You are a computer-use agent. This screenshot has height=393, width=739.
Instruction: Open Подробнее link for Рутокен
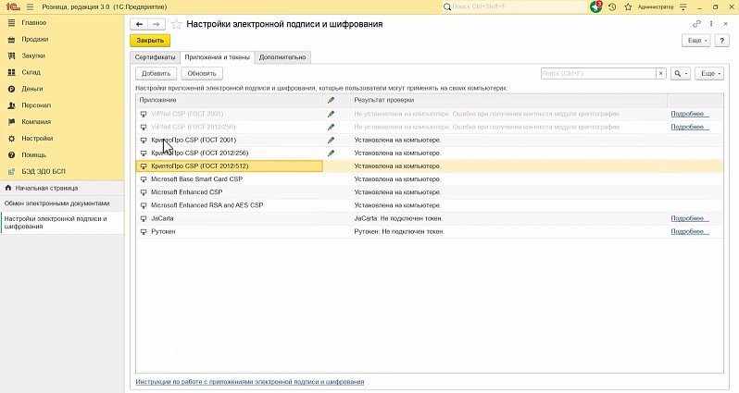[690, 231]
